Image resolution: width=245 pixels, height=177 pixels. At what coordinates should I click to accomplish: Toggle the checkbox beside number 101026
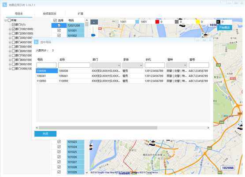tap(59, 157)
